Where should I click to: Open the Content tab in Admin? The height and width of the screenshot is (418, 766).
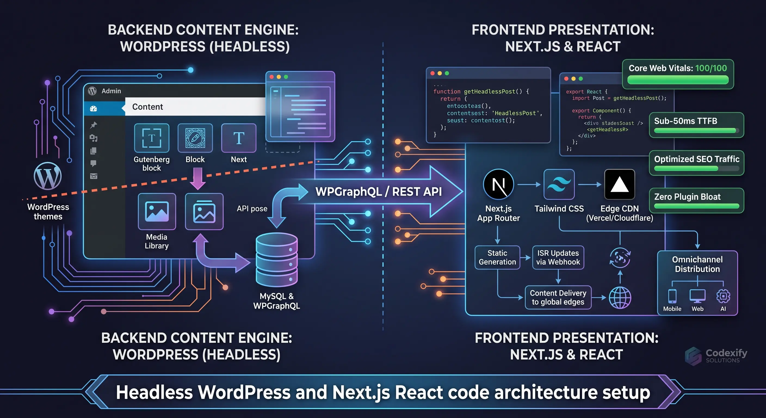pyautogui.click(x=195, y=106)
